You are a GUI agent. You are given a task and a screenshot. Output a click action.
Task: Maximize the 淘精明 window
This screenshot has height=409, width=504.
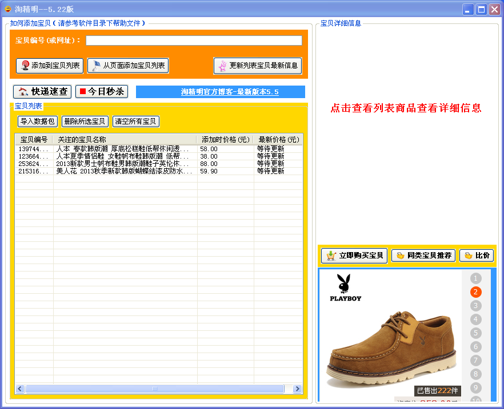click(x=482, y=9)
